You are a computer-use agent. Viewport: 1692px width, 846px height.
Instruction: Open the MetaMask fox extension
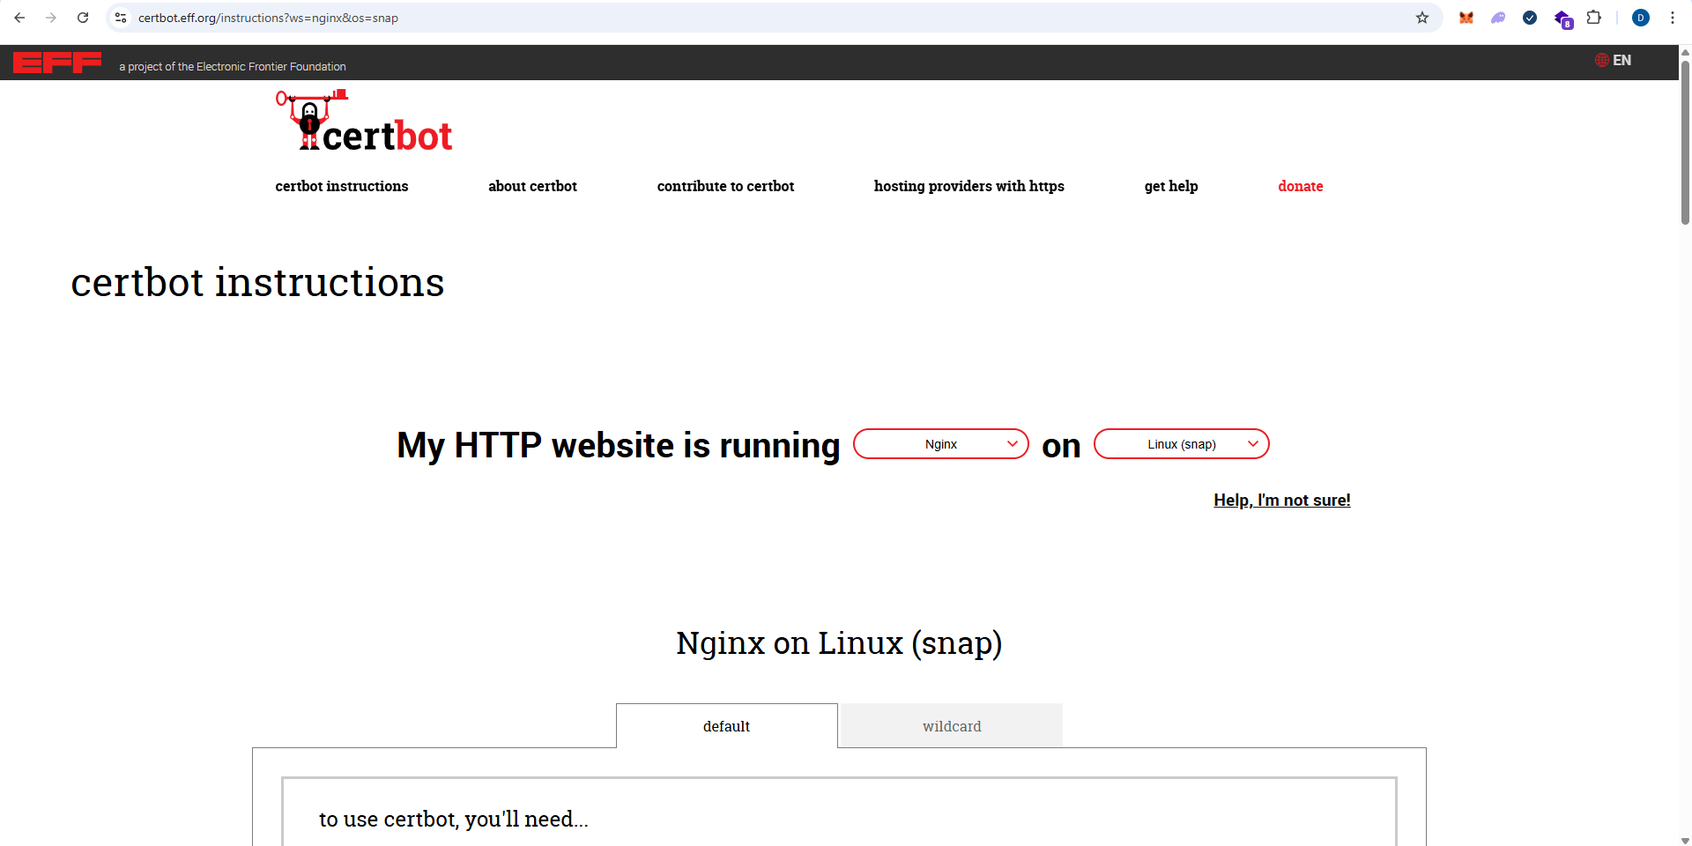(x=1466, y=18)
